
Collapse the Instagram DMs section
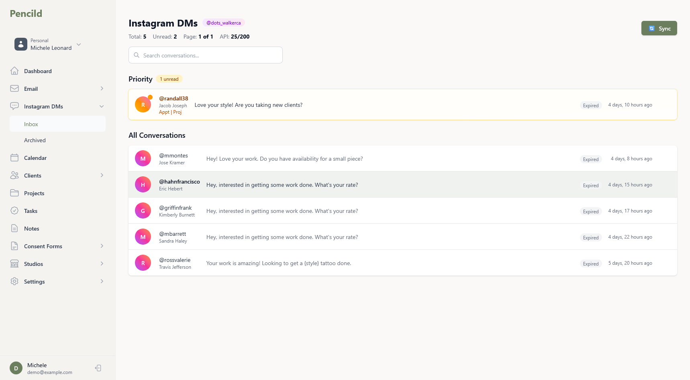pos(102,106)
